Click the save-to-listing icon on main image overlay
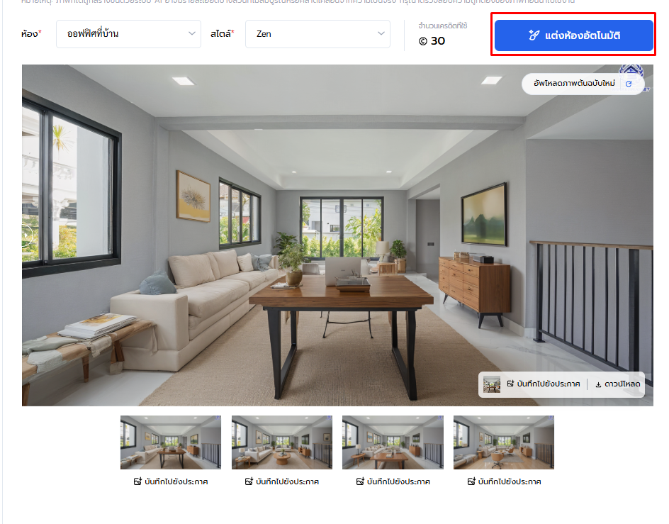669x524 pixels. (510, 384)
